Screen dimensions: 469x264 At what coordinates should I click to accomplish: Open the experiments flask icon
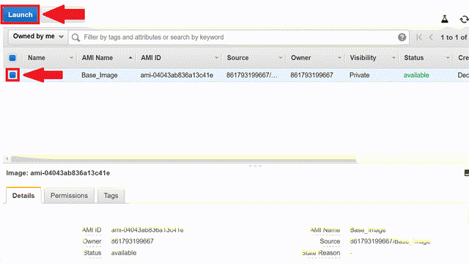[x=445, y=19]
